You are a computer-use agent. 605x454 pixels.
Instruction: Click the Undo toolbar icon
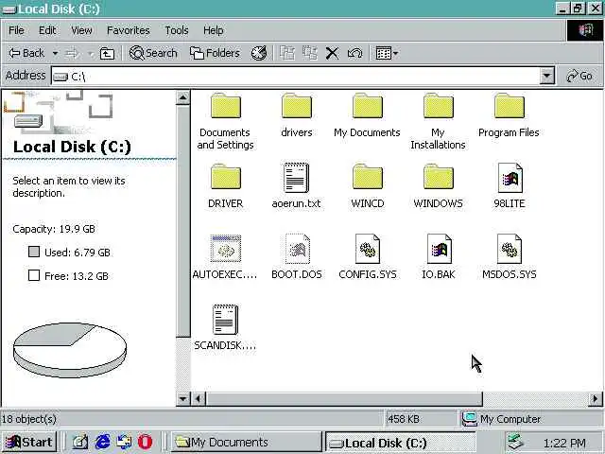(x=355, y=53)
